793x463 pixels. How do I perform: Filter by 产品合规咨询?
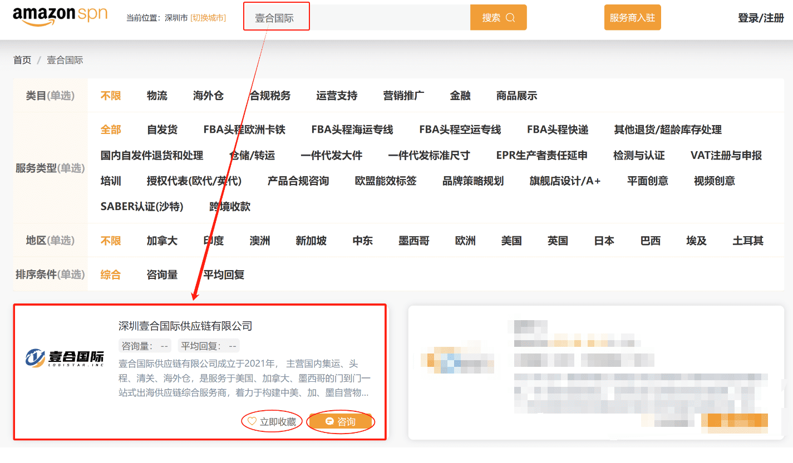(298, 181)
